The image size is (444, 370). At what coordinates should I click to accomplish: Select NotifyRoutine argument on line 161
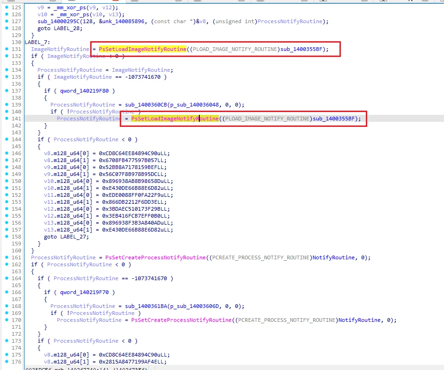point(333,257)
